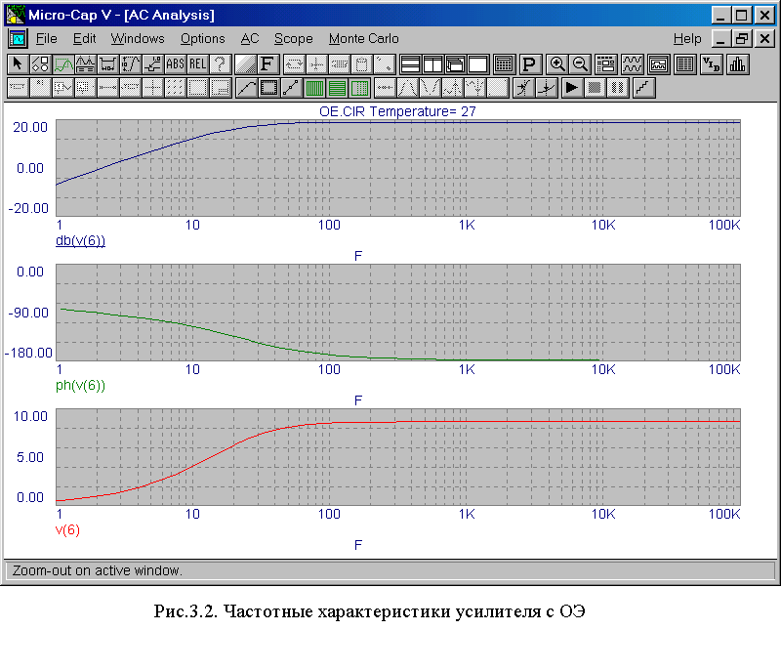This screenshot has width=781, height=672.
Task: Open the Windows menu
Action: (x=138, y=39)
